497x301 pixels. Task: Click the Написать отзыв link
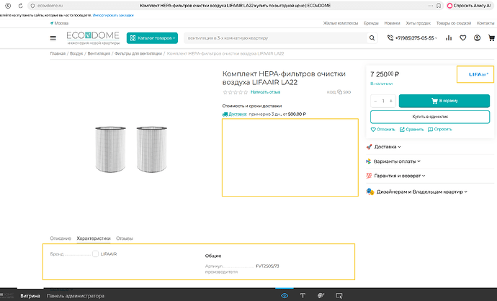coord(265,92)
